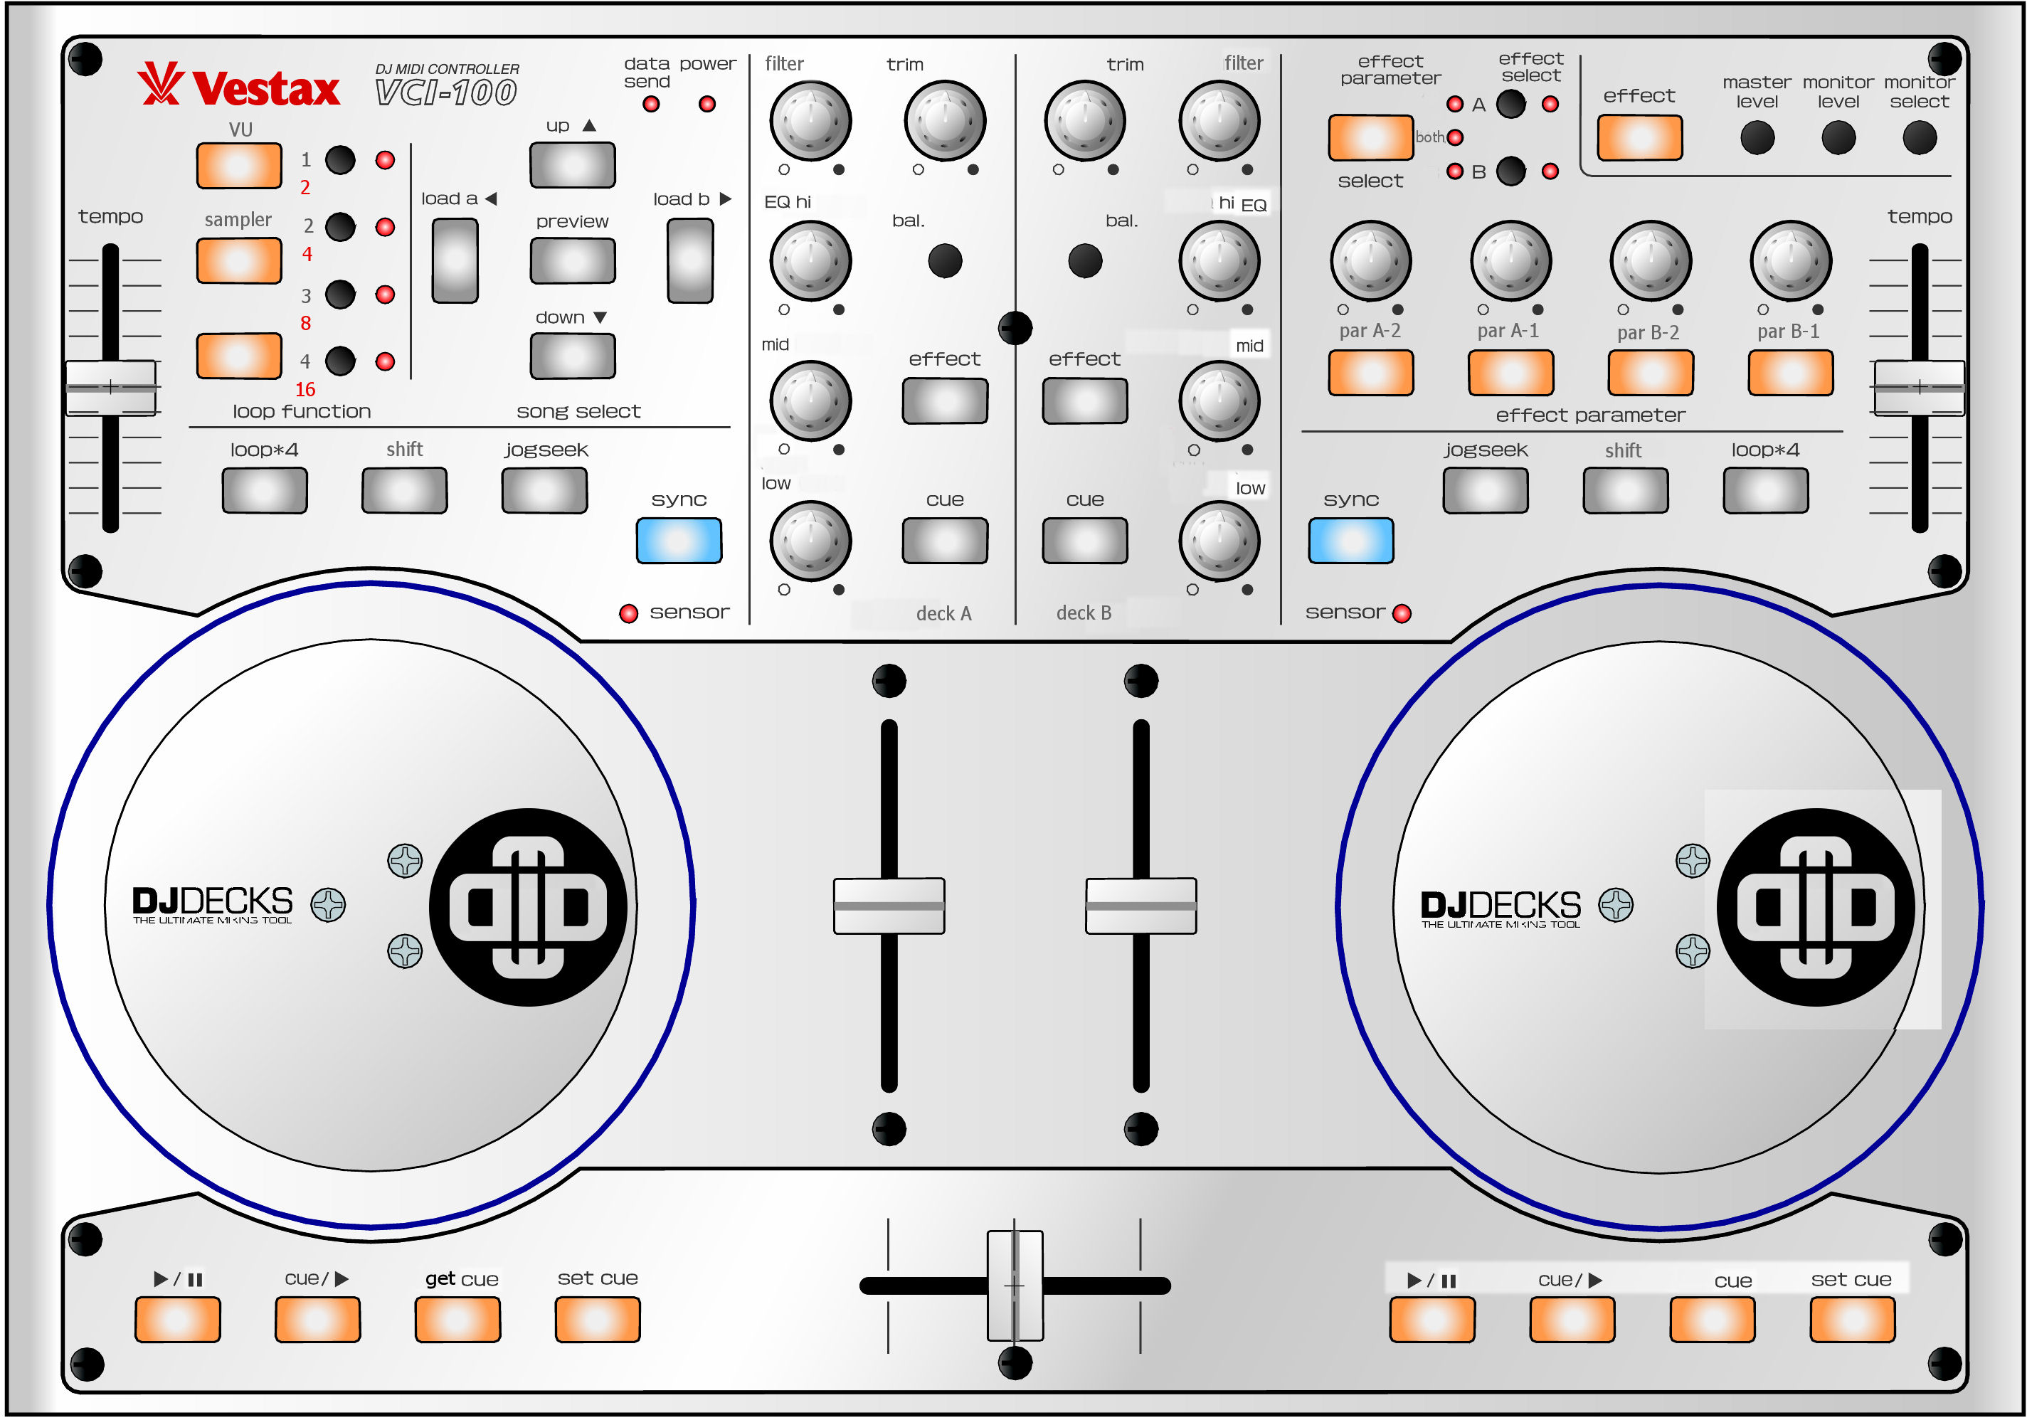The height and width of the screenshot is (1420, 2027).
Task: Click the deck A channel fader handle
Action: click(x=889, y=906)
